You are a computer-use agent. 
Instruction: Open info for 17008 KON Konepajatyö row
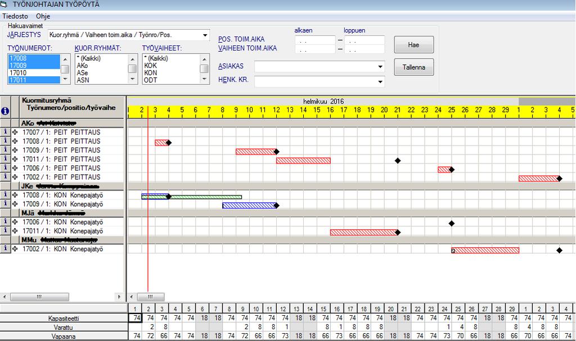pos(5,195)
